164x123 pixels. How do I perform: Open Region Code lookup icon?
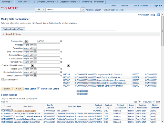(x=61, y=69)
